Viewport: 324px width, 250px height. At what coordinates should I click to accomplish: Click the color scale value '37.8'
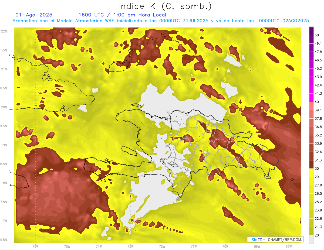(x=318, y=118)
